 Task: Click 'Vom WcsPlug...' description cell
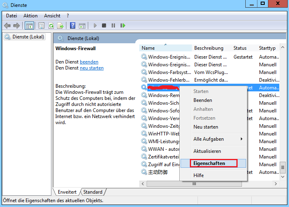pos(211,72)
